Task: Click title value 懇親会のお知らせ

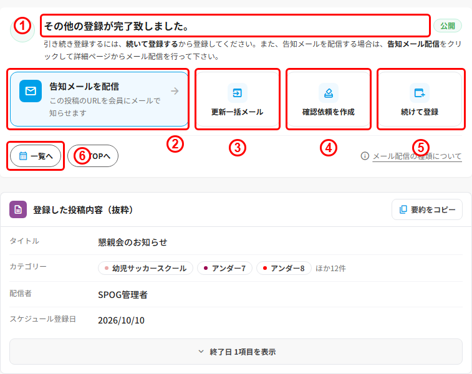Action: coord(132,242)
